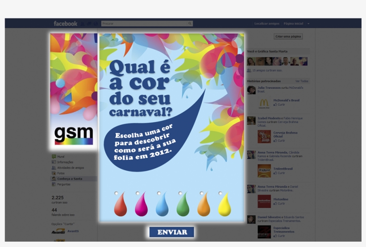Screen dimensions: 366x247
Task: Click Criar uma página button
Action: coord(288,37)
